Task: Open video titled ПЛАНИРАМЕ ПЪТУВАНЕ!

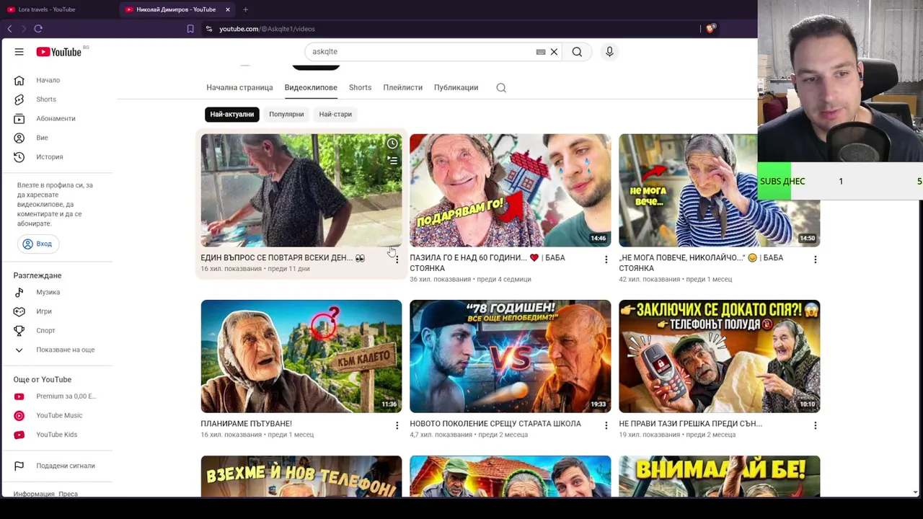Action: pyautogui.click(x=246, y=424)
